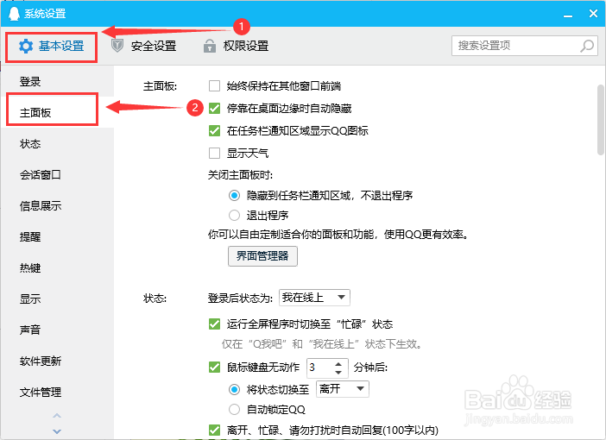Click the vertical scrollbar thumb

point(601,120)
